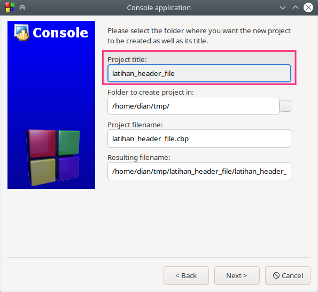Click the purple cube in logo

click(67, 168)
